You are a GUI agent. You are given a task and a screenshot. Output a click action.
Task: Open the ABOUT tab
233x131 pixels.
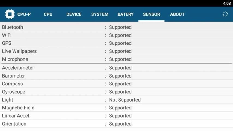click(177, 14)
